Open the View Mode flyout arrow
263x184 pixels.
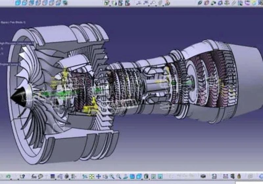tap(149, 179)
